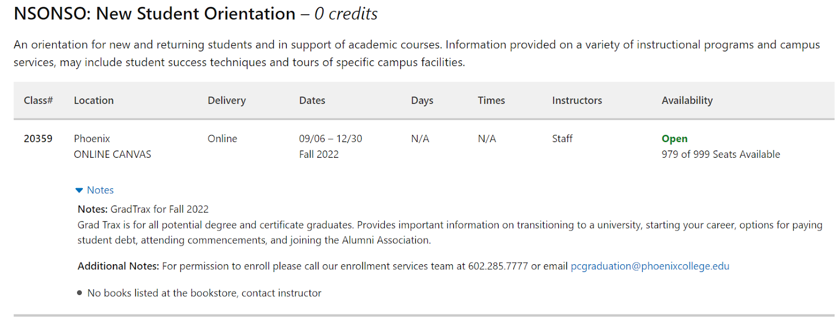Collapse the Notes disclosure triangle
Screen dimensions: 839x325
[79, 190]
